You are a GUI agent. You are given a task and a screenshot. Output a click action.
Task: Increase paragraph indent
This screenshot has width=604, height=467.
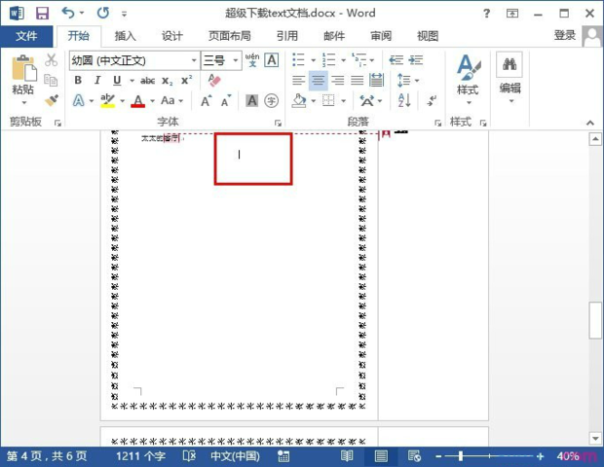(x=416, y=60)
